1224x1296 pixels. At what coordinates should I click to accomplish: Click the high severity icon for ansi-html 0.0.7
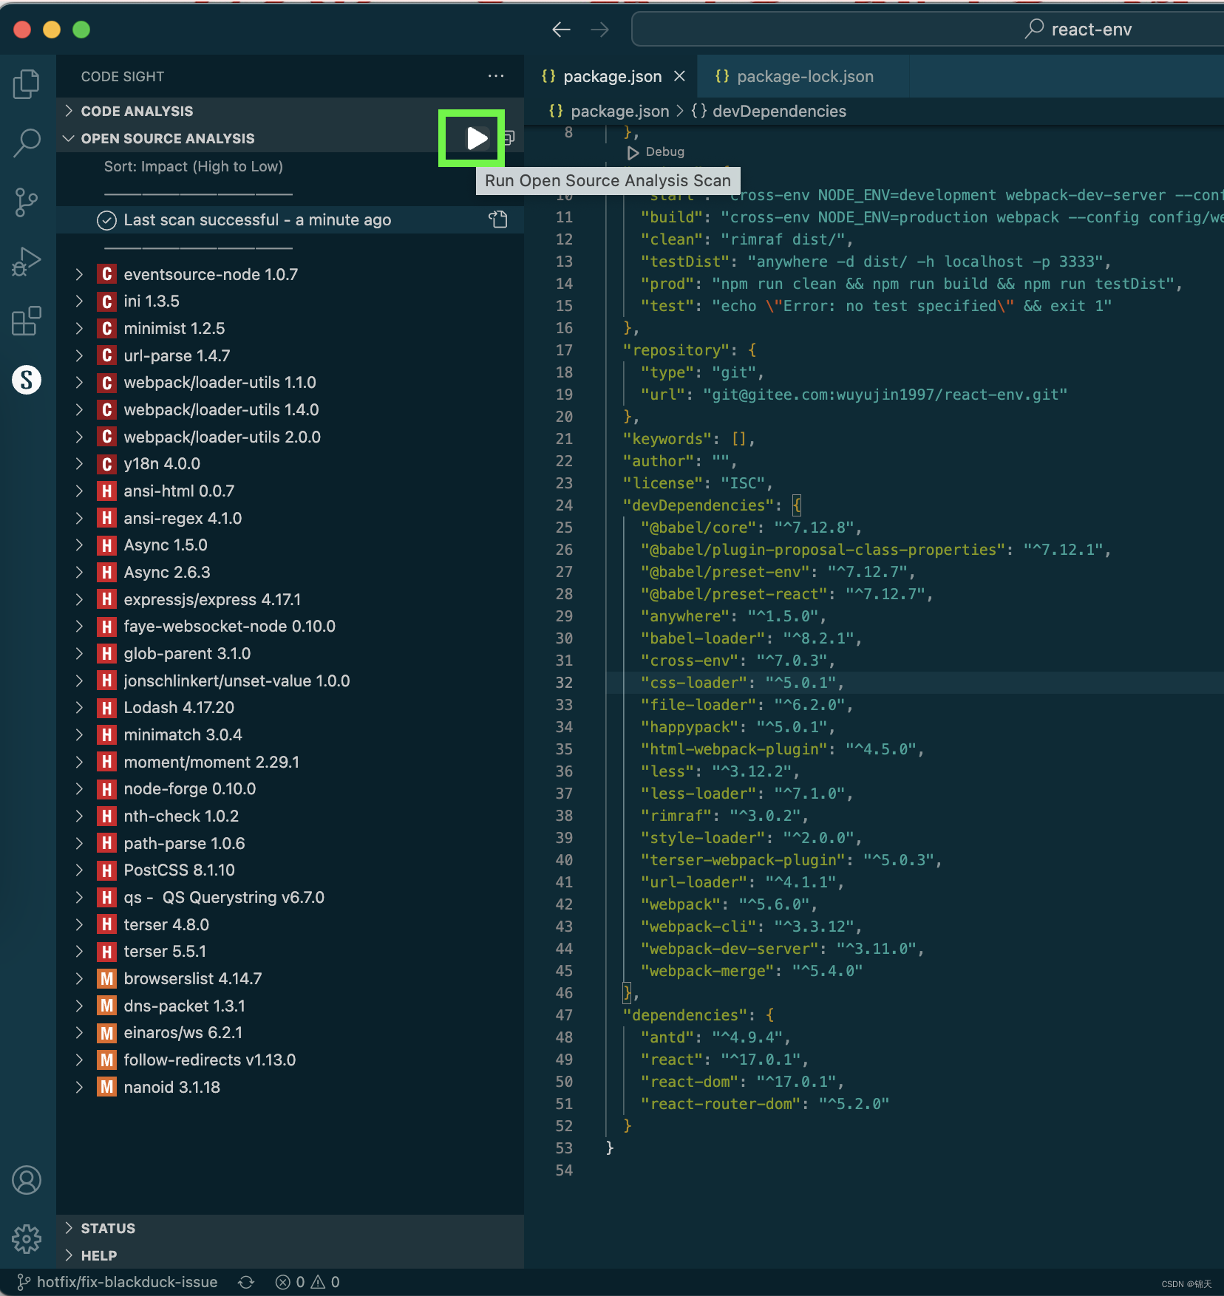(x=107, y=491)
